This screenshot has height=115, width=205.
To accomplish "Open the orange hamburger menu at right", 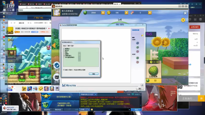I will click(x=201, y=98).
